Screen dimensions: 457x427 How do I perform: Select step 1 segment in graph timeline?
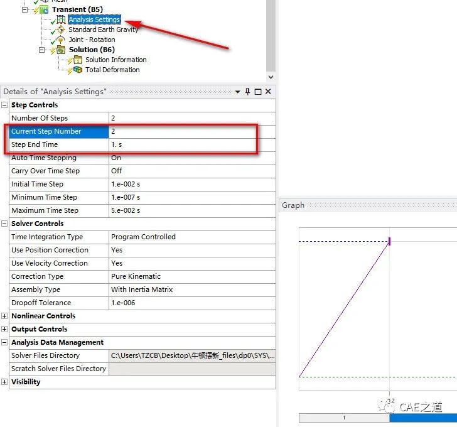pyautogui.click(x=344, y=418)
